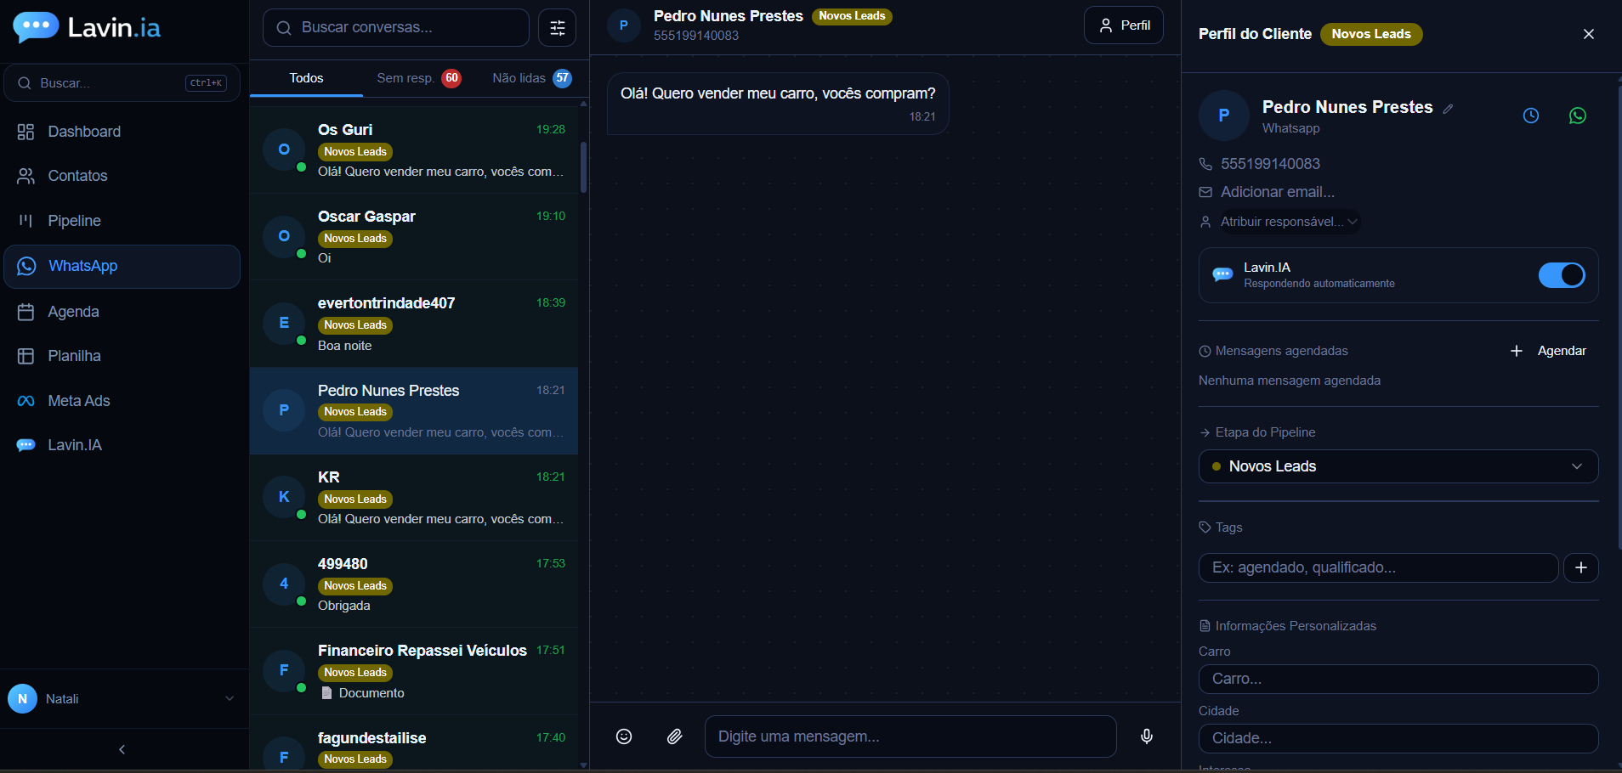1622x773 pixels.
Task: Click the Cidade input field
Action: [1398, 738]
